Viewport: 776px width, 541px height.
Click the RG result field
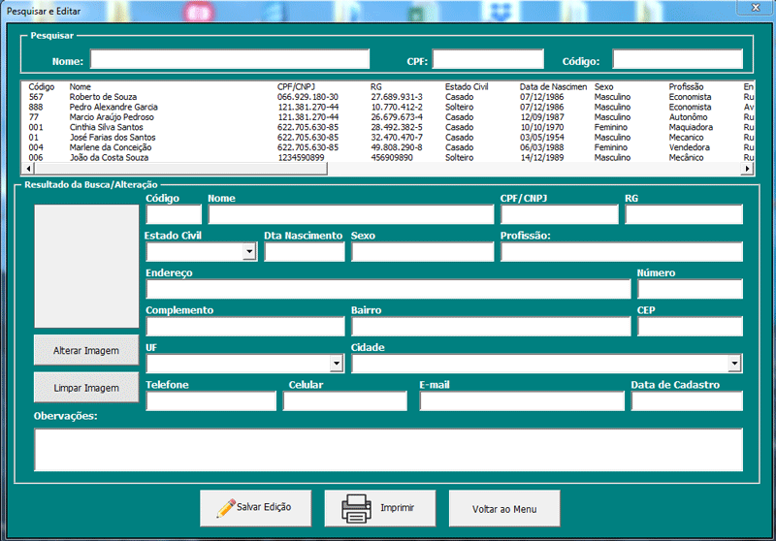pos(684,214)
